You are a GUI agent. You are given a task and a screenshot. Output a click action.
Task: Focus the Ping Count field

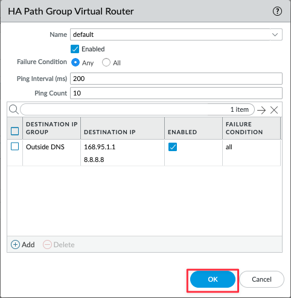176,93
